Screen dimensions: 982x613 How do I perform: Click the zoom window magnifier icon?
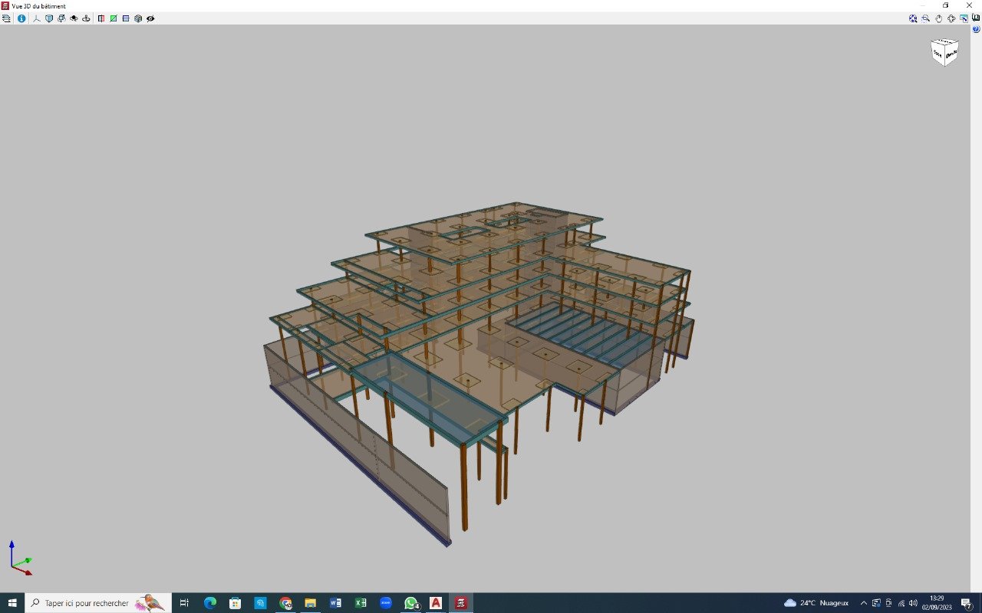(926, 18)
